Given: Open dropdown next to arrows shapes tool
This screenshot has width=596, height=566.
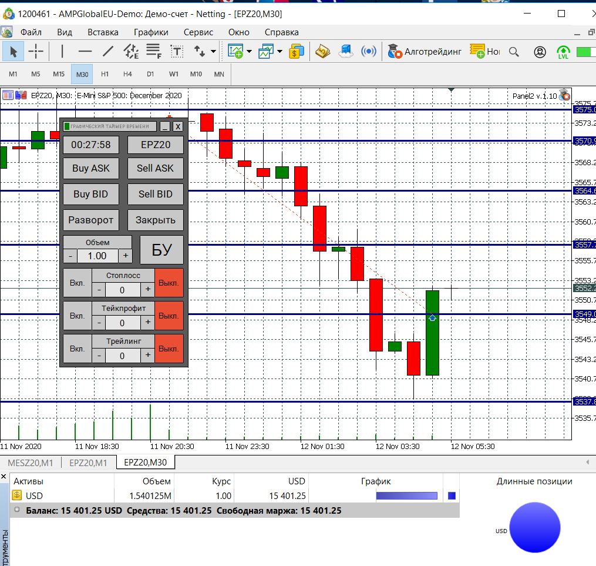Looking at the screenshot, I should click(213, 51).
